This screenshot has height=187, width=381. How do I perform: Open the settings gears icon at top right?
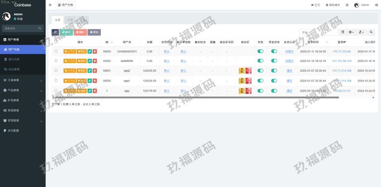point(377,5)
